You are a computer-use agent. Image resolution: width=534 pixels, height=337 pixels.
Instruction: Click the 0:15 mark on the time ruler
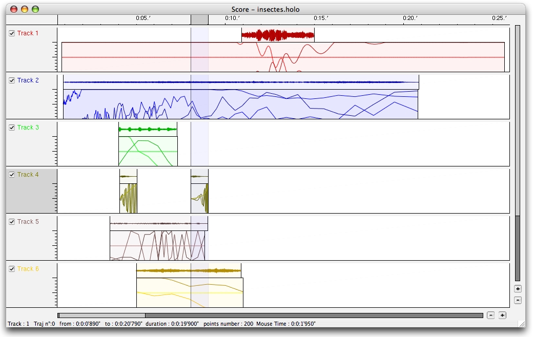click(320, 19)
